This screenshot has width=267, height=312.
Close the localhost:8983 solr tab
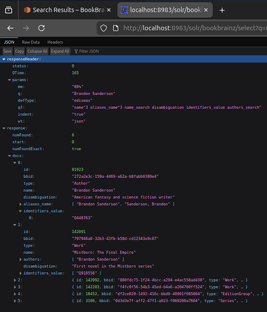tap(206, 10)
